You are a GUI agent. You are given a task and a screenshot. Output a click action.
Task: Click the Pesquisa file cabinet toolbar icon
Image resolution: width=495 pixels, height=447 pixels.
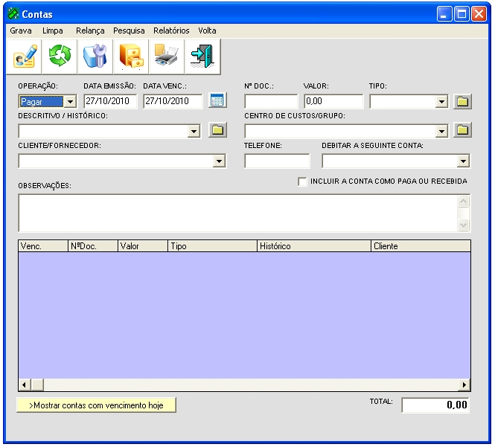(131, 57)
